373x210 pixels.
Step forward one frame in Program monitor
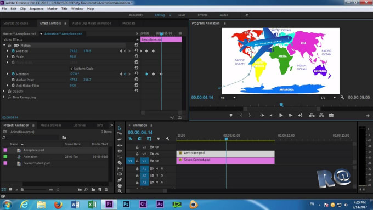tap(291, 115)
